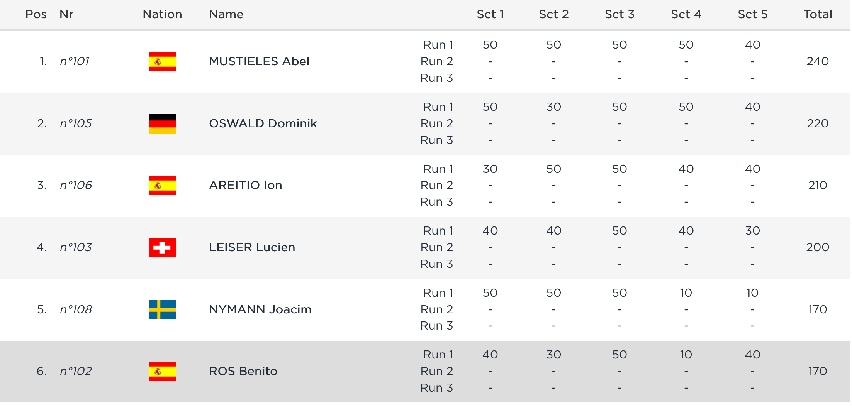Screen dimensions: 852x409
Task: Select the Sct 1 column header
Action: [490, 14]
